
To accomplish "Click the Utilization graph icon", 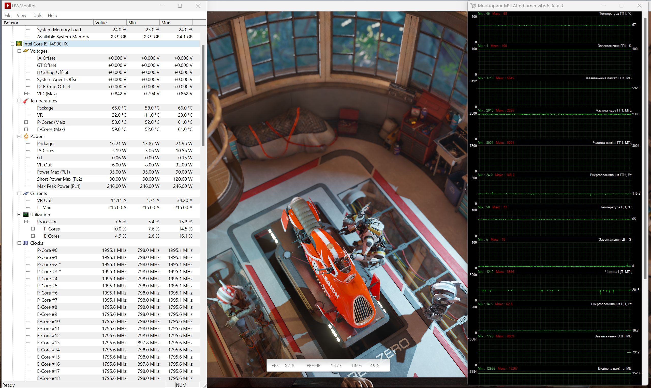I will click(26, 215).
